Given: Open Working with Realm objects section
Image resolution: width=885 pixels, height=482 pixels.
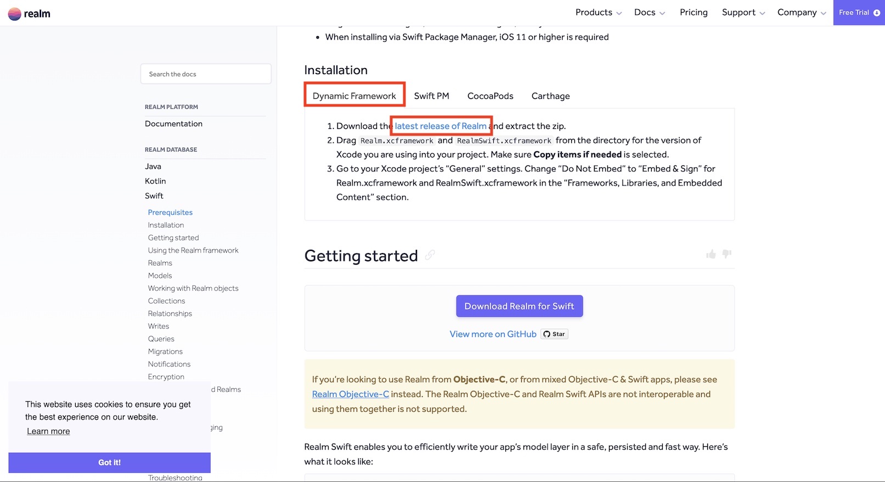Looking at the screenshot, I should click(193, 288).
